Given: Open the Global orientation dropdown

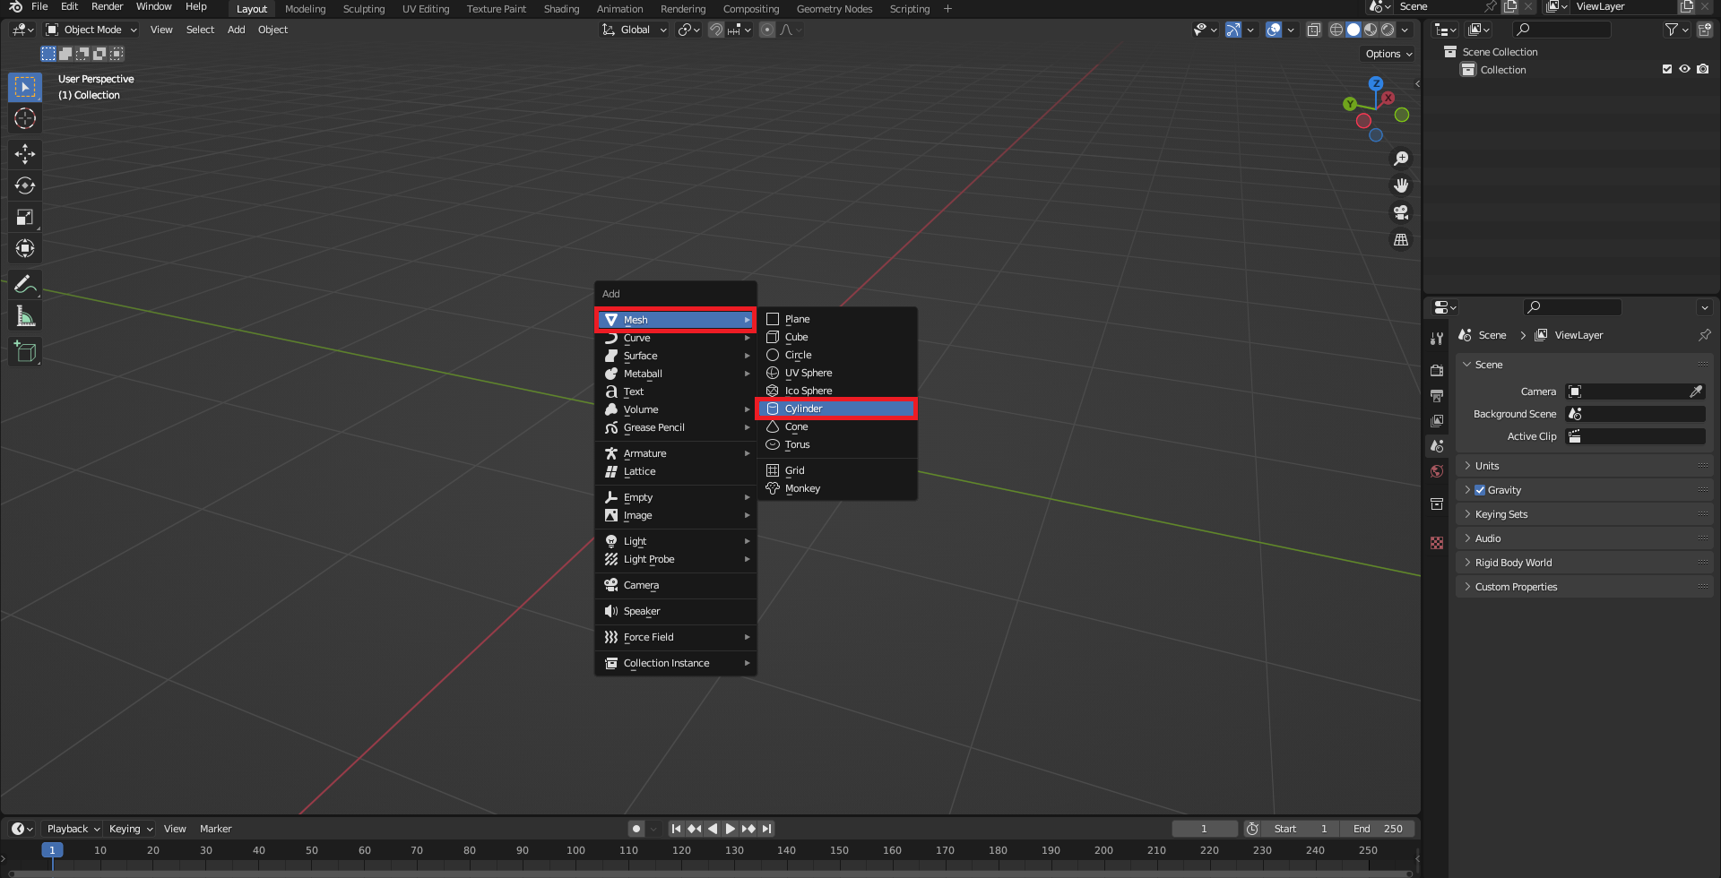Looking at the screenshot, I should point(635,30).
